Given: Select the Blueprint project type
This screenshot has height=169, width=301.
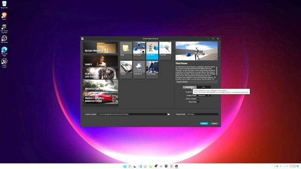Looking at the screenshot, I should click(x=190, y=87).
